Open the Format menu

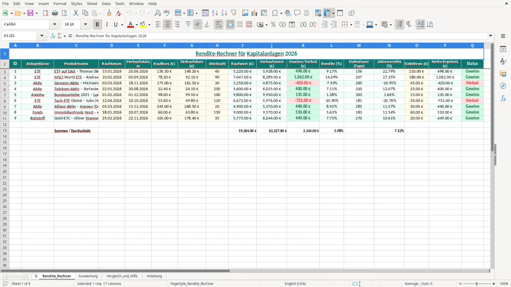pyautogui.click(x=60, y=3)
